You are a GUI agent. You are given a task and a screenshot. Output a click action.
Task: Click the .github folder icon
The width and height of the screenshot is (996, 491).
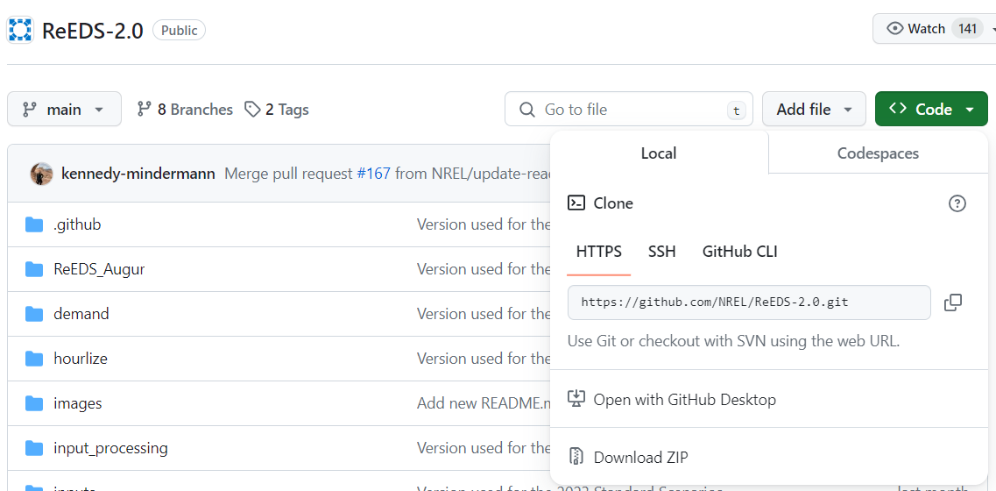click(x=33, y=224)
